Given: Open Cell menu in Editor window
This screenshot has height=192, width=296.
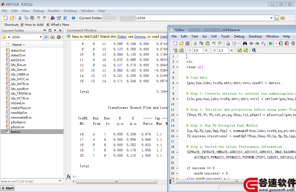Looking at the screenshot, I should click(214, 36).
